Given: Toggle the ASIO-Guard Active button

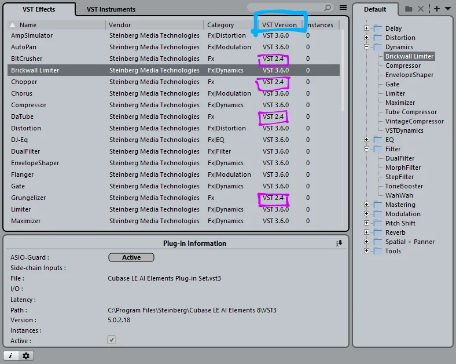Looking at the screenshot, I should pos(131,257).
